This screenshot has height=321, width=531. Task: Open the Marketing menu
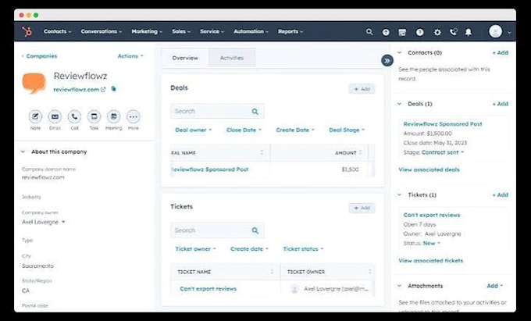click(x=147, y=31)
